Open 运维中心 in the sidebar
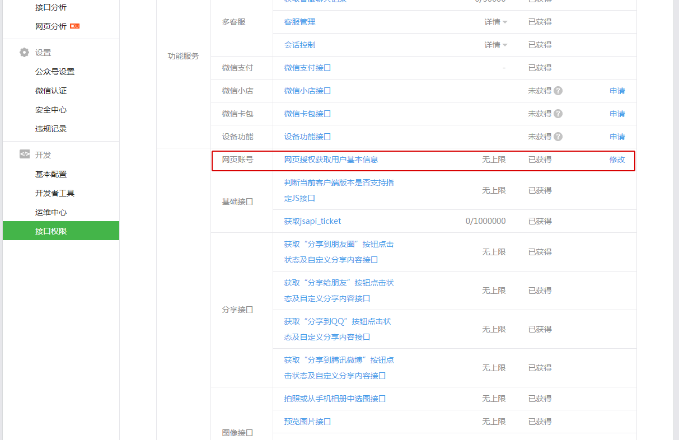The width and height of the screenshot is (679, 440). [51, 212]
